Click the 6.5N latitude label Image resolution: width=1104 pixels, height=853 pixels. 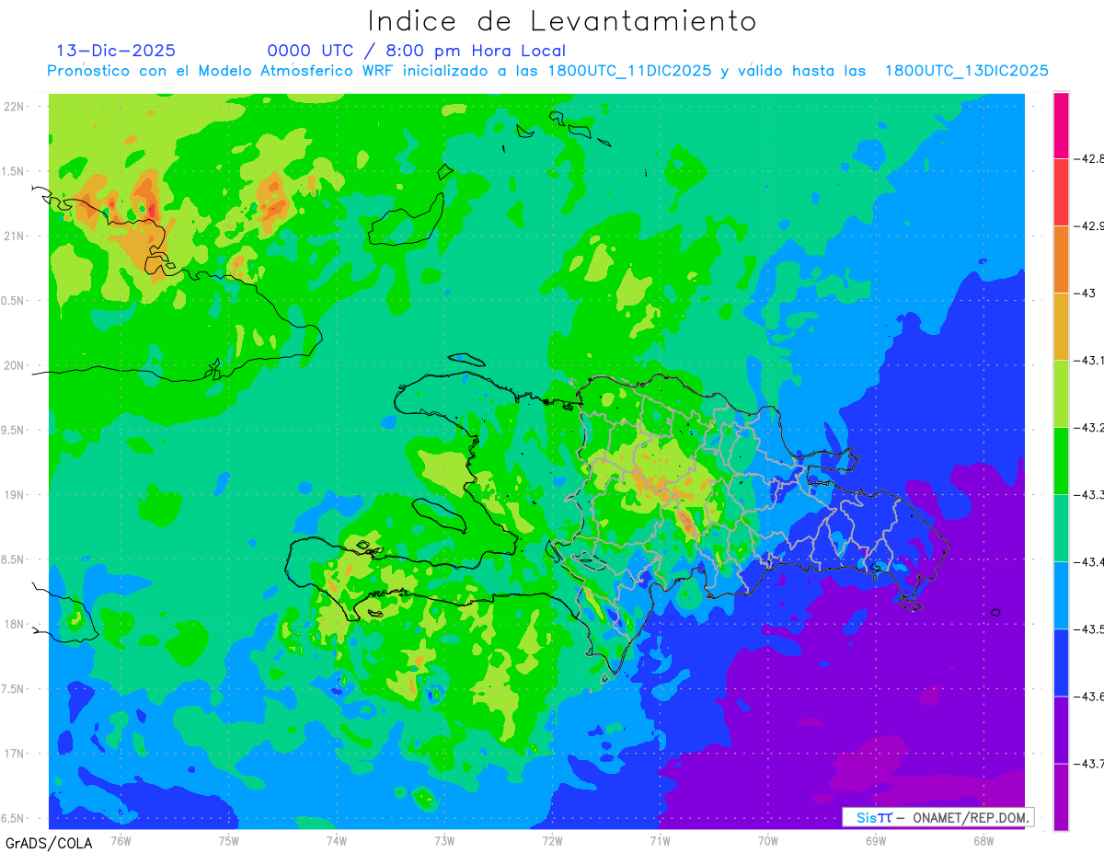pyautogui.click(x=14, y=818)
